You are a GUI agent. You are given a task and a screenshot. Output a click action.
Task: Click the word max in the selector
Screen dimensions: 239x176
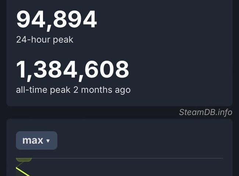(33, 140)
